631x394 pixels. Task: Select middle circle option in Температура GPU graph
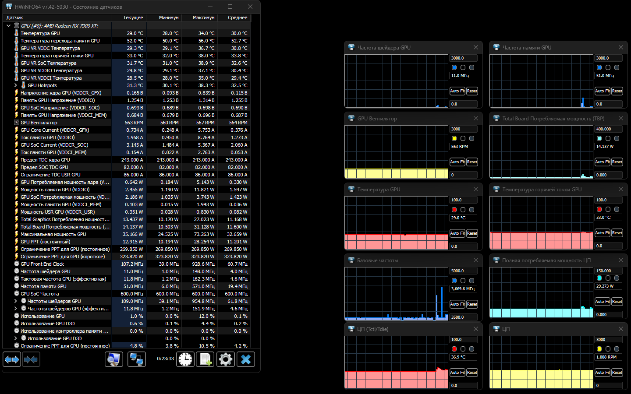(463, 210)
